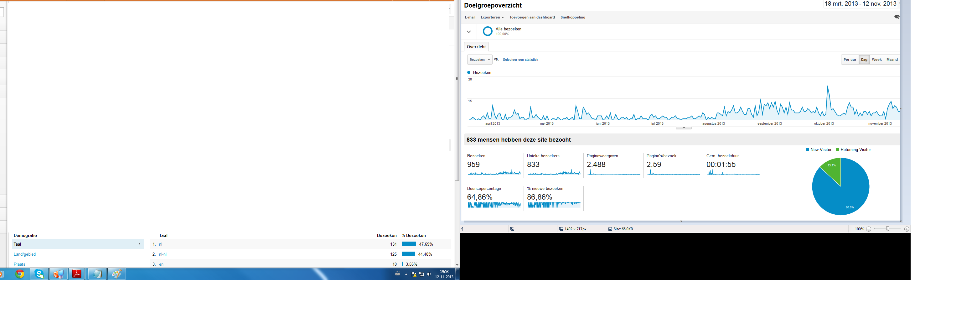Click the Bezoeken 959 sparkline

coord(494,173)
